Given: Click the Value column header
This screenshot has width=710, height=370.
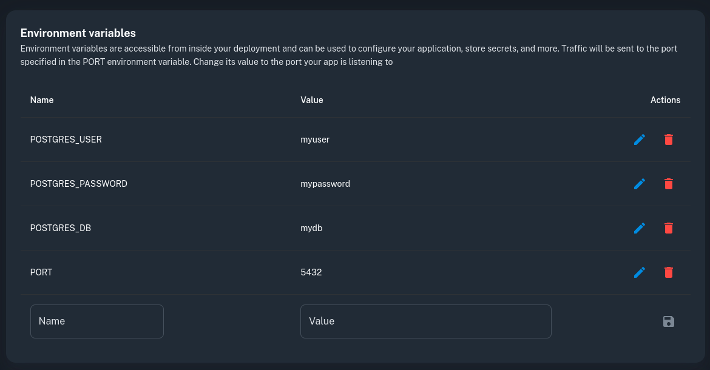Looking at the screenshot, I should tap(312, 100).
